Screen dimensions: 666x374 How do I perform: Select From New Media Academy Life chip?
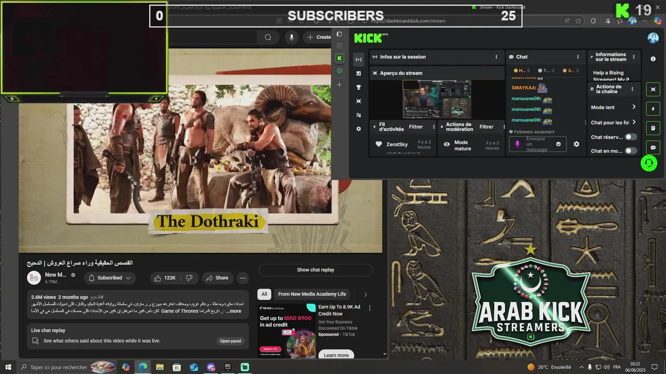[x=312, y=294]
